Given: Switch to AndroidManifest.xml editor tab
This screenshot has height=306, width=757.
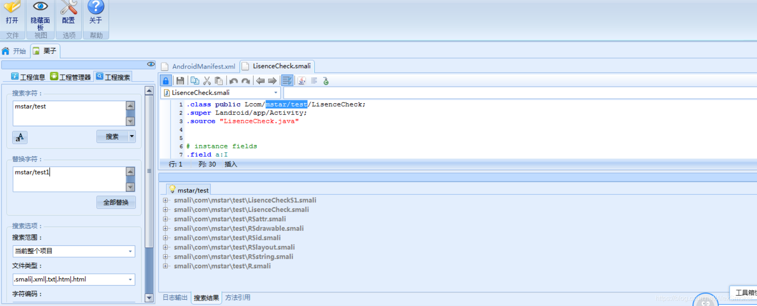Looking at the screenshot, I should point(199,66).
